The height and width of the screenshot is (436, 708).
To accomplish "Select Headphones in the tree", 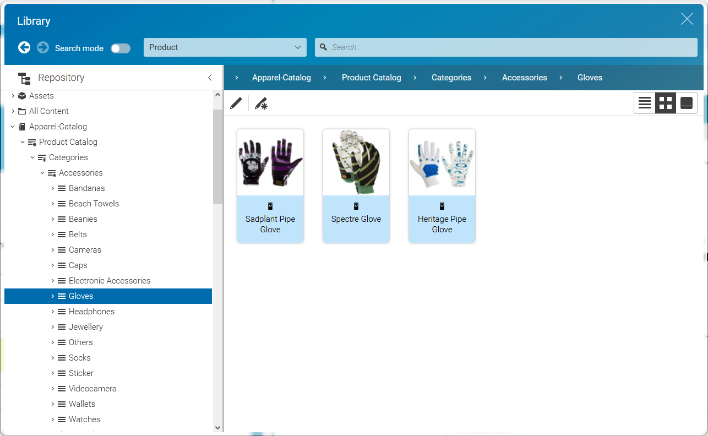I will tap(91, 311).
